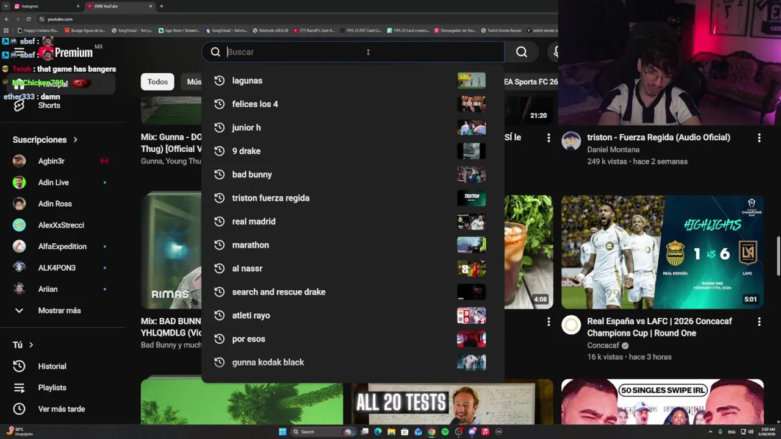781x439 pixels.
Task: Click the search magnifier button beside Buscar
Action: (x=522, y=52)
